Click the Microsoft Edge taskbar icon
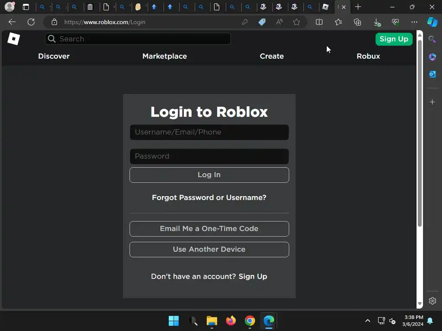The width and height of the screenshot is (442, 331). tap(268, 321)
